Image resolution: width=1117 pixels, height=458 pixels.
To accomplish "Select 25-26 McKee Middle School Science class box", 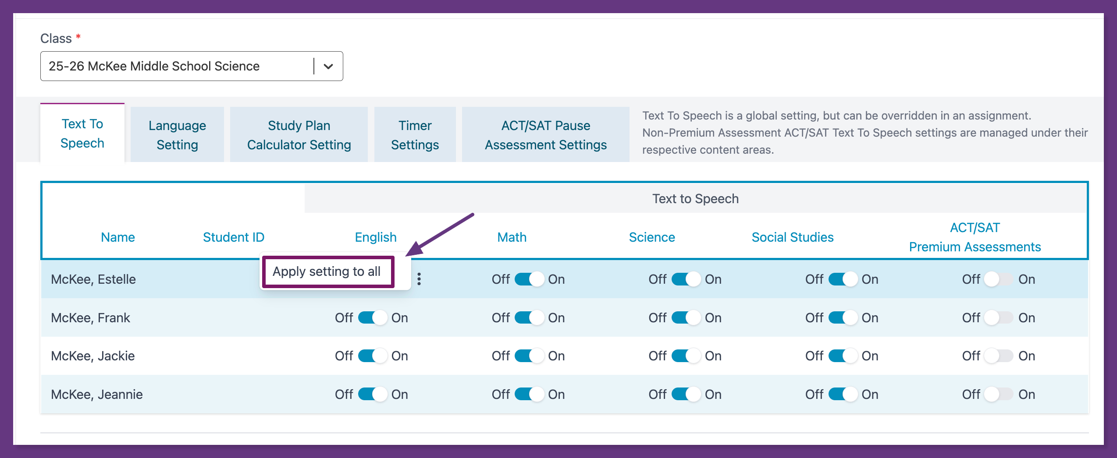I will click(x=175, y=67).
